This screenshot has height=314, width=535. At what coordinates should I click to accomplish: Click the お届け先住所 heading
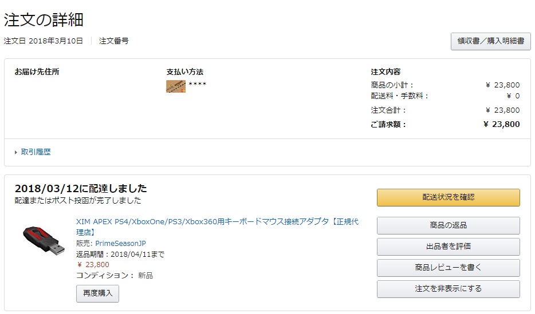[x=37, y=72]
